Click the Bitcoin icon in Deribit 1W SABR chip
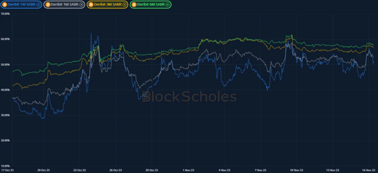The image size is (378, 173). 4,5
